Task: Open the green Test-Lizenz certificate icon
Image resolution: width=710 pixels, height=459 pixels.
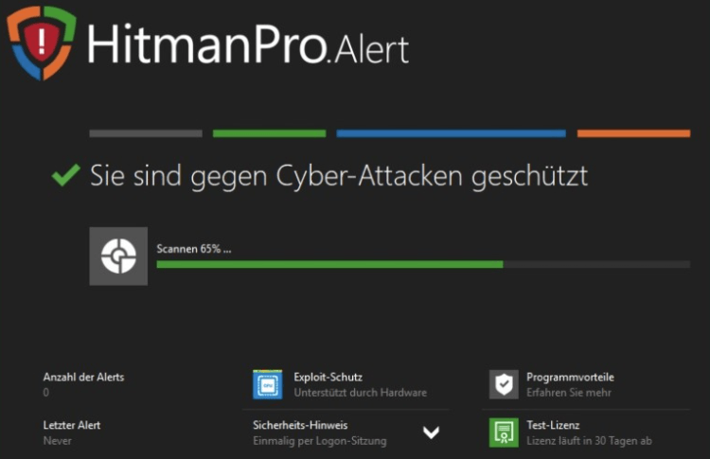Action: 504,433
